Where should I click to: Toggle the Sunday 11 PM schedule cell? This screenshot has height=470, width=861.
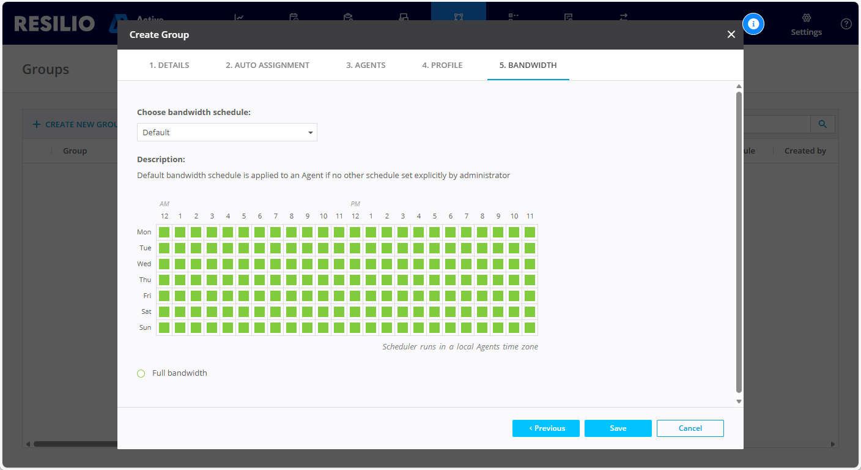[530, 327]
